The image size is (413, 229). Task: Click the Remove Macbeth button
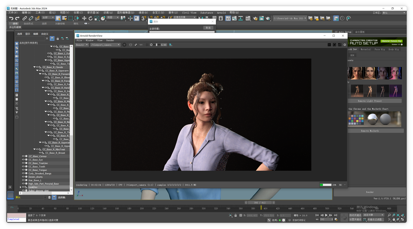tap(369, 131)
